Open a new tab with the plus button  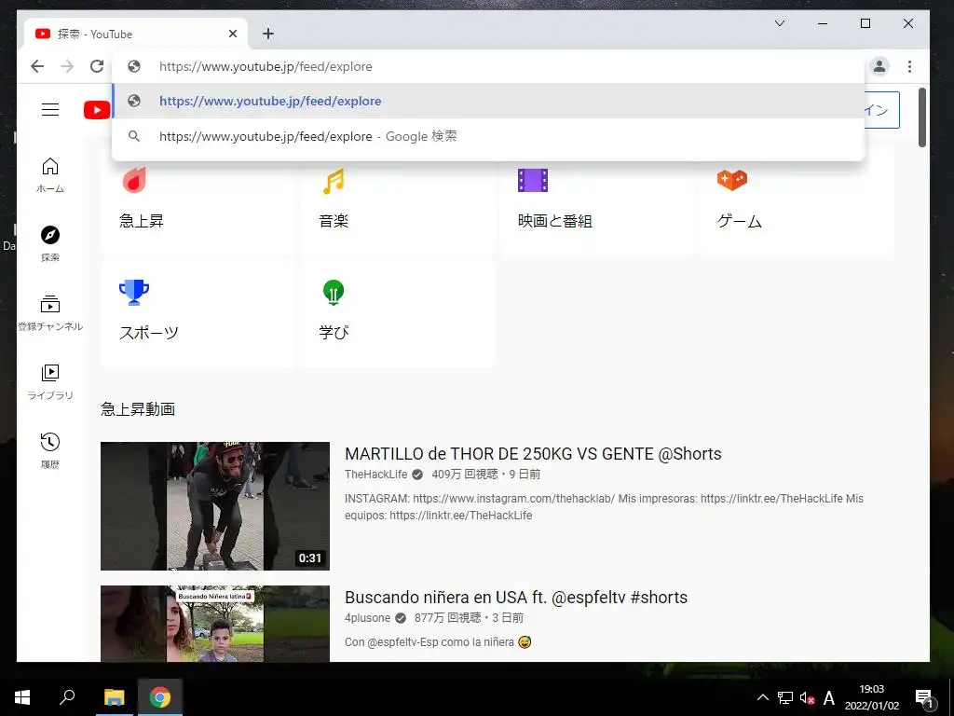tap(267, 34)
